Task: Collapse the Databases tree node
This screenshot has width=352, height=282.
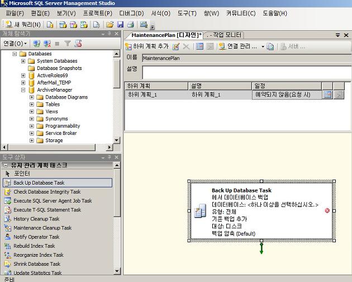Action: 15,54
